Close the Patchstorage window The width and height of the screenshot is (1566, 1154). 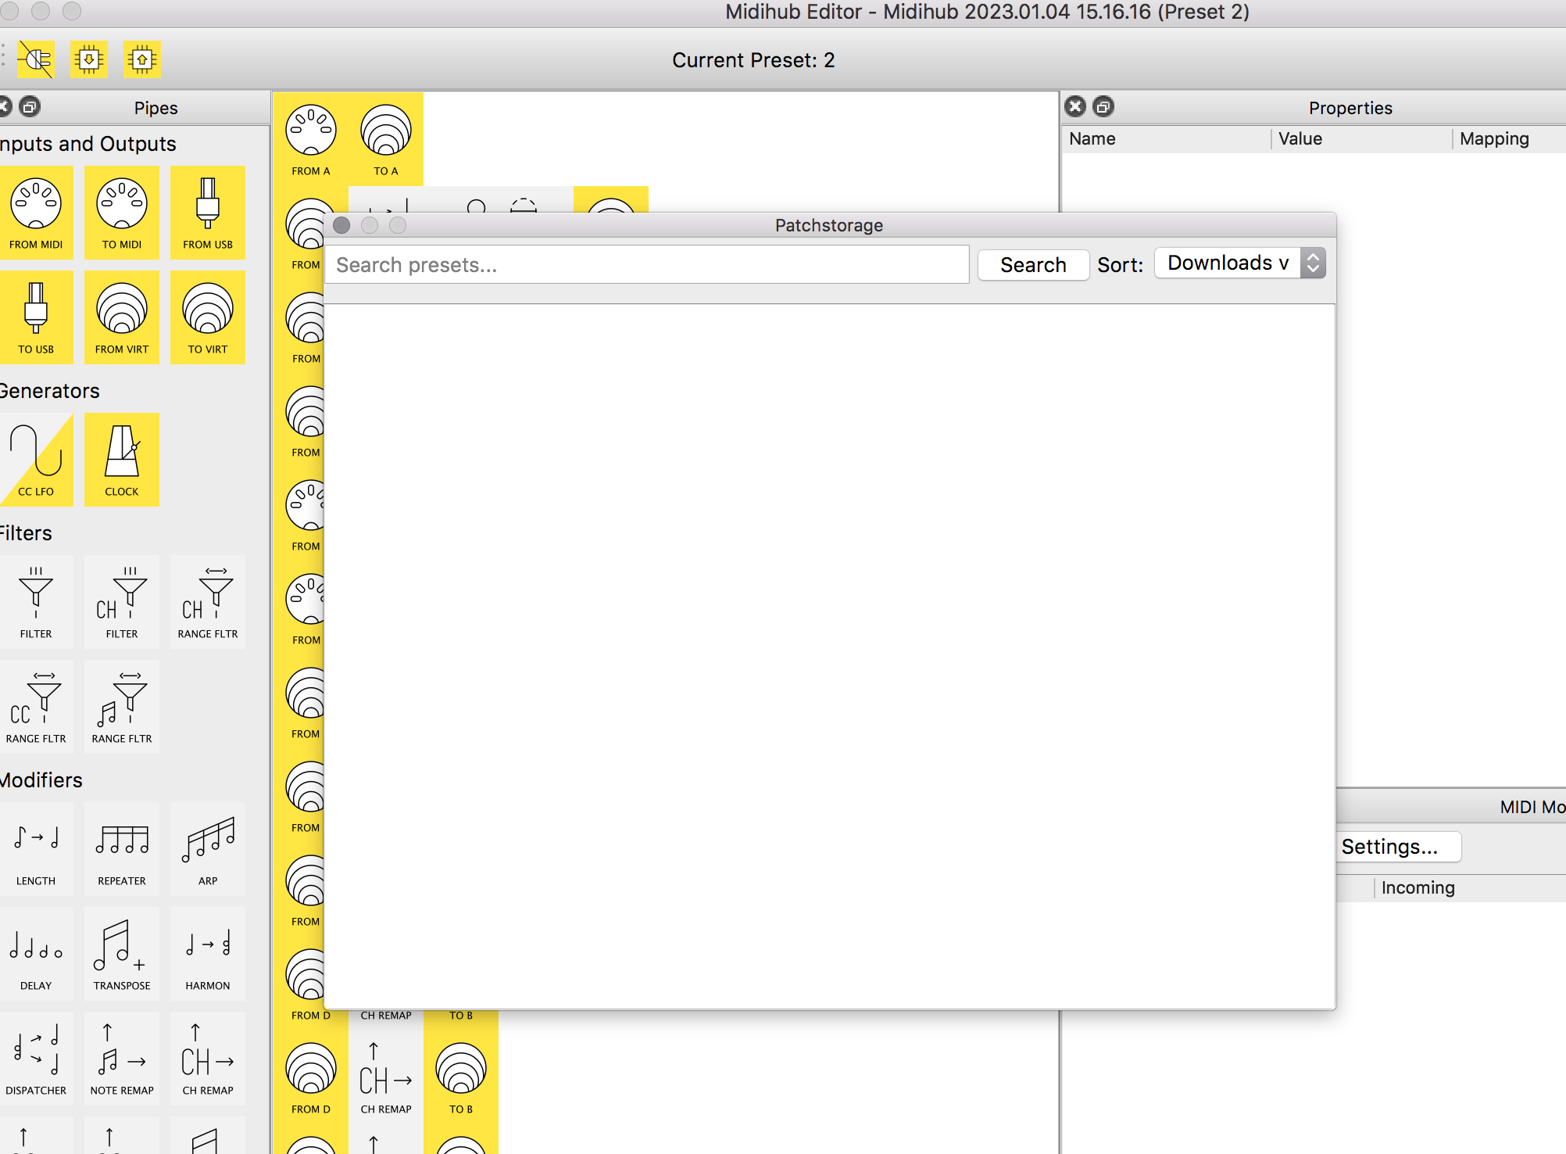click(x=341, y=225)
